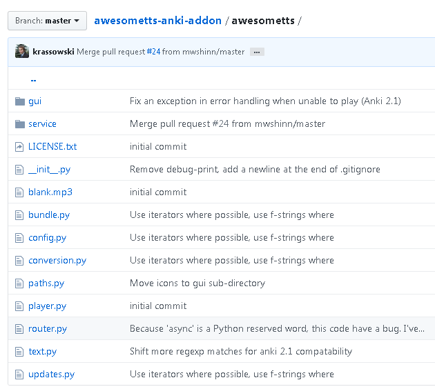Click the __init__.py file icon

click(19, 170)
